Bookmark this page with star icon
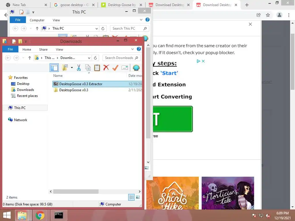 coord(268,15)
